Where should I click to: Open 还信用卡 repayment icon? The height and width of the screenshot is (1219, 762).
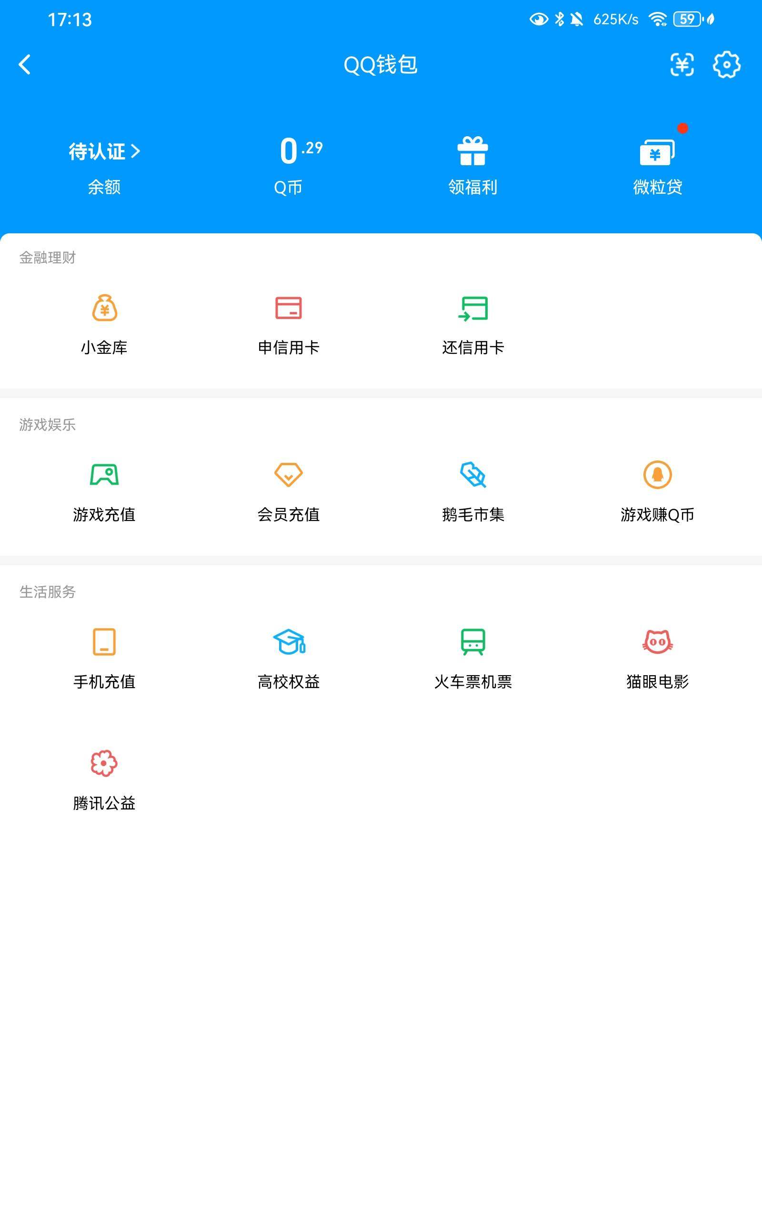coord(473,308)
